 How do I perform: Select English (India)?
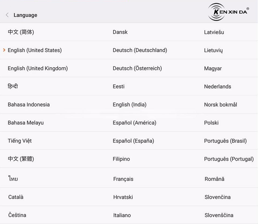(x=130, y=105)
